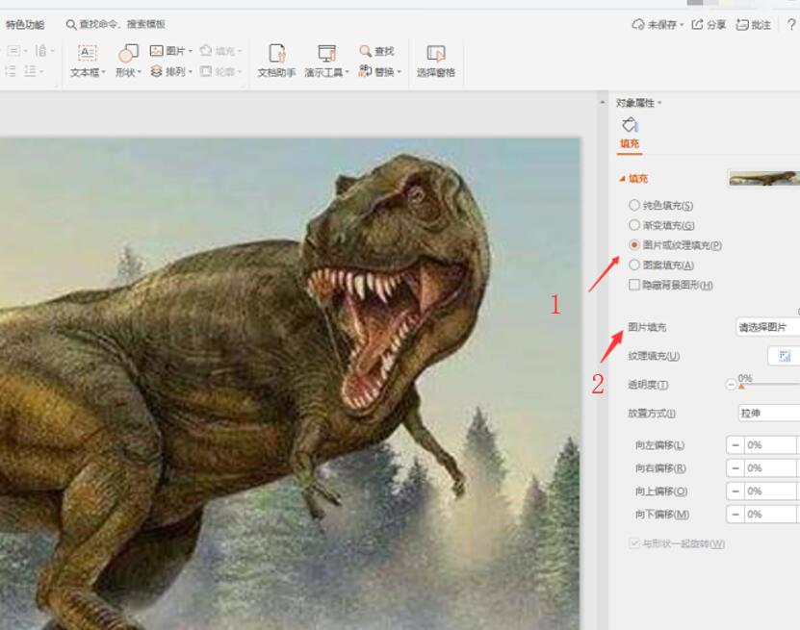Expand the 文本框 dropdown arrow

(104, 72)
